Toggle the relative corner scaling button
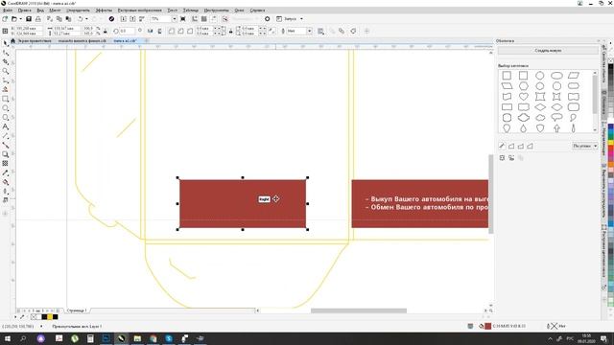This screenshot has width=614, height=345. [272, 31]
